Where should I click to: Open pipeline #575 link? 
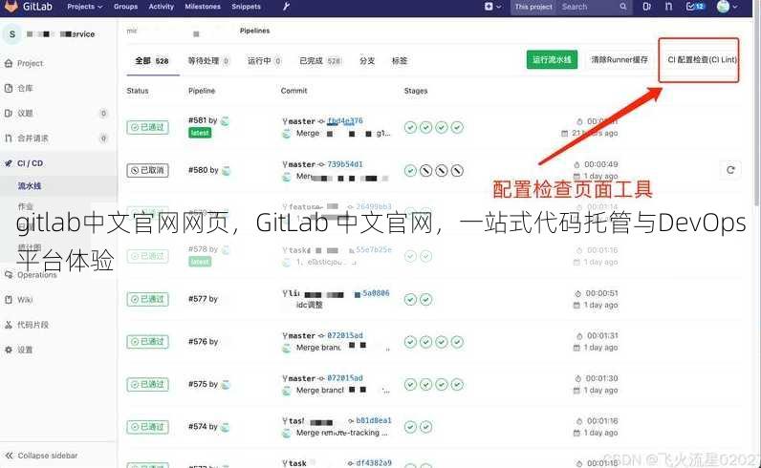pos(198,384)
